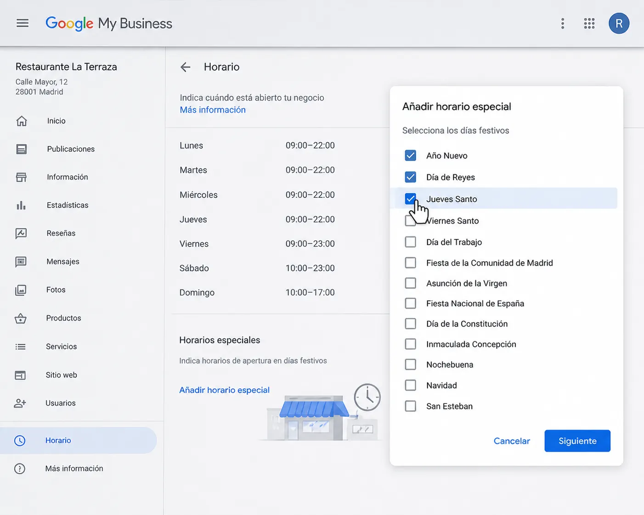
Task: Check the Nochebuena checkbox
Action: (x=411, y=364)
